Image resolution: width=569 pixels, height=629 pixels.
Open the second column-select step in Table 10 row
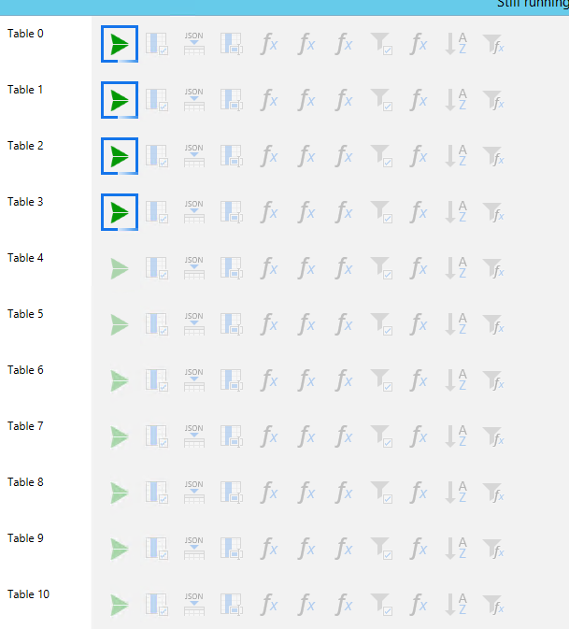232,605
